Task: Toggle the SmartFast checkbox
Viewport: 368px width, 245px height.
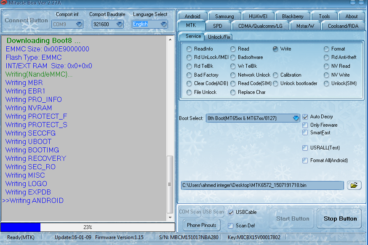Action: (305, 133)
